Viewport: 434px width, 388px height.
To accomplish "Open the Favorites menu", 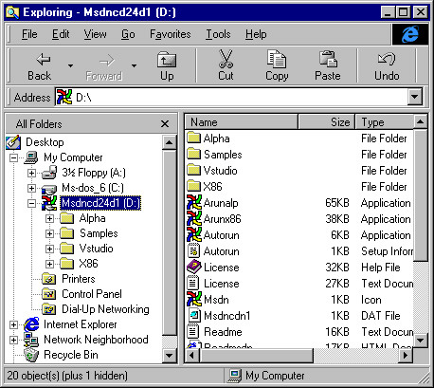I will point(170,34).
